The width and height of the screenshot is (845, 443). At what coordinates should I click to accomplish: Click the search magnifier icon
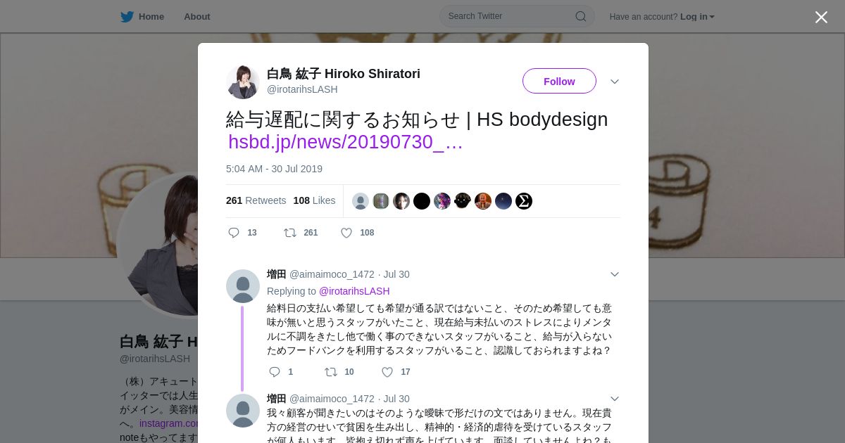coord(581,16)
